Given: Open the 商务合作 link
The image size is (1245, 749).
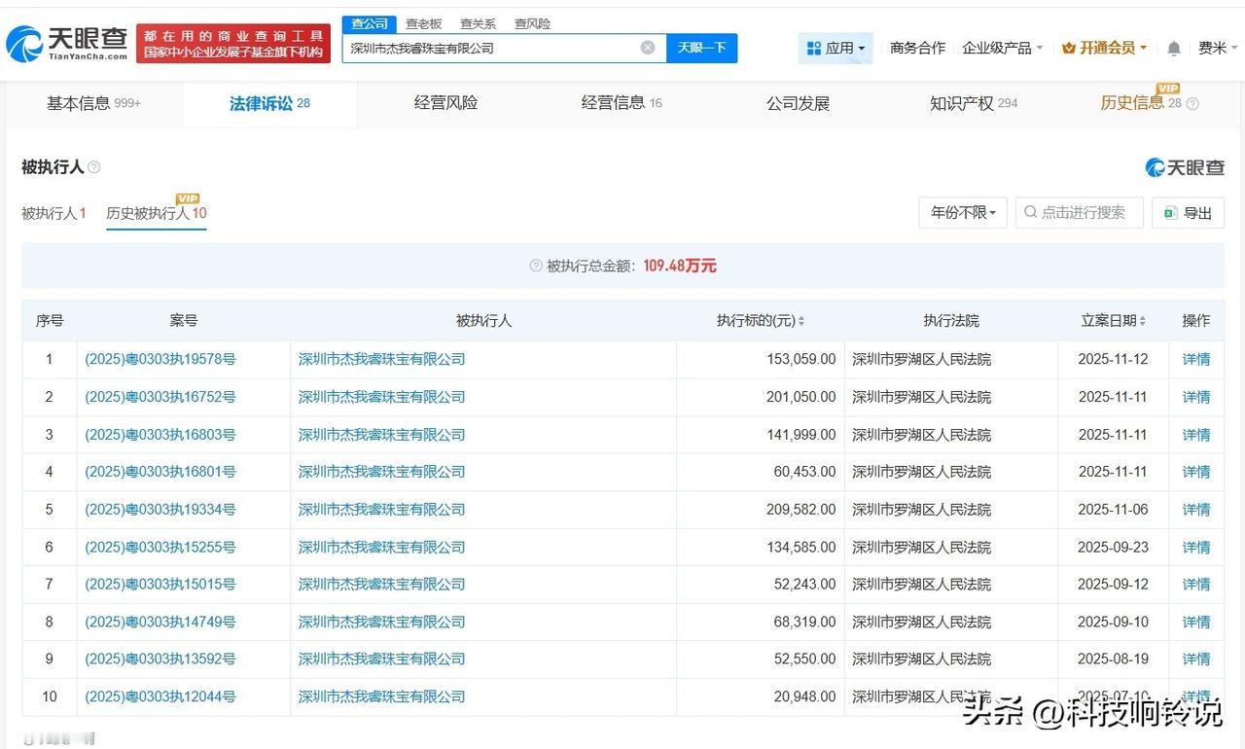Looking at the screenshot, I should click(917, 48).
